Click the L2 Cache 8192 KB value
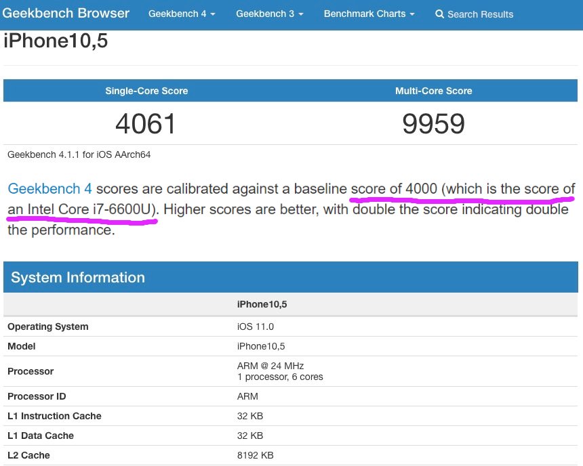 pos(256,455)
